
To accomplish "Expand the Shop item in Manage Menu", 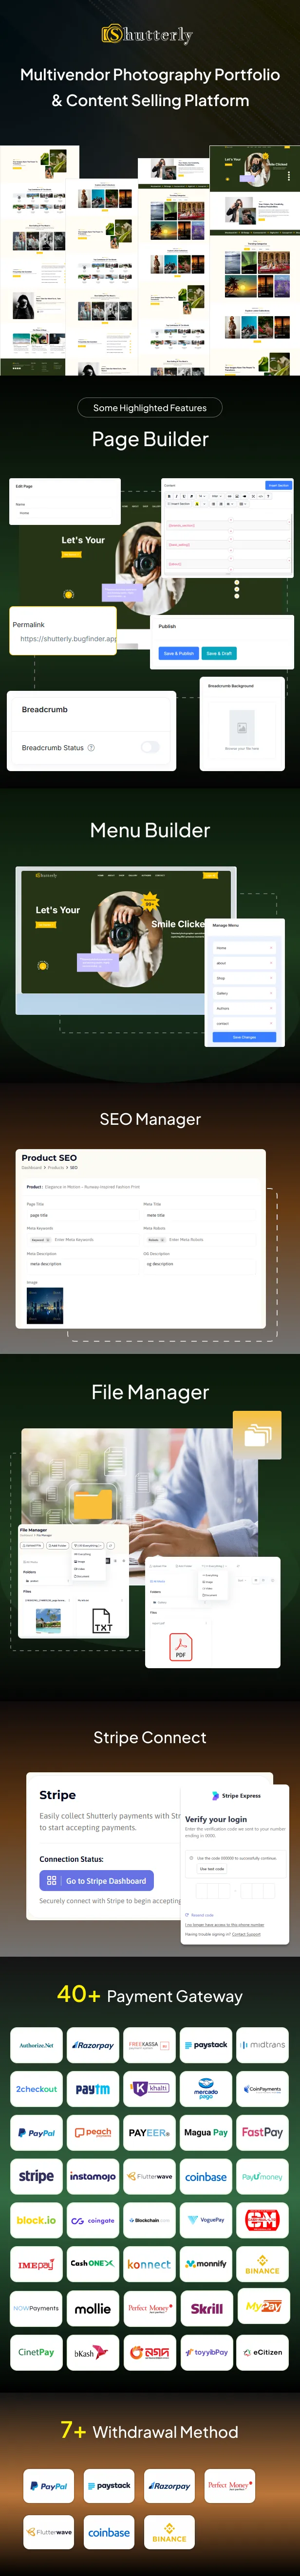I will (x=244, y=978).
